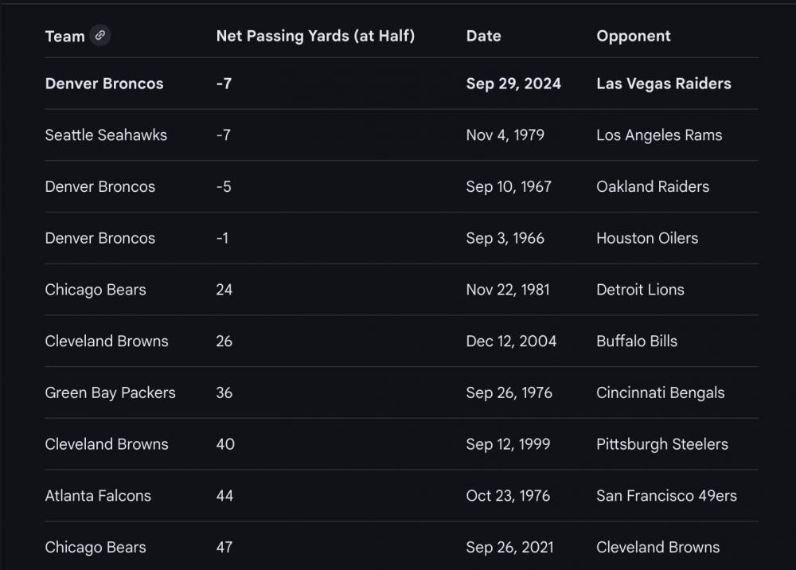Select the Dec 12, 2004 date cell

pos(511,342)
